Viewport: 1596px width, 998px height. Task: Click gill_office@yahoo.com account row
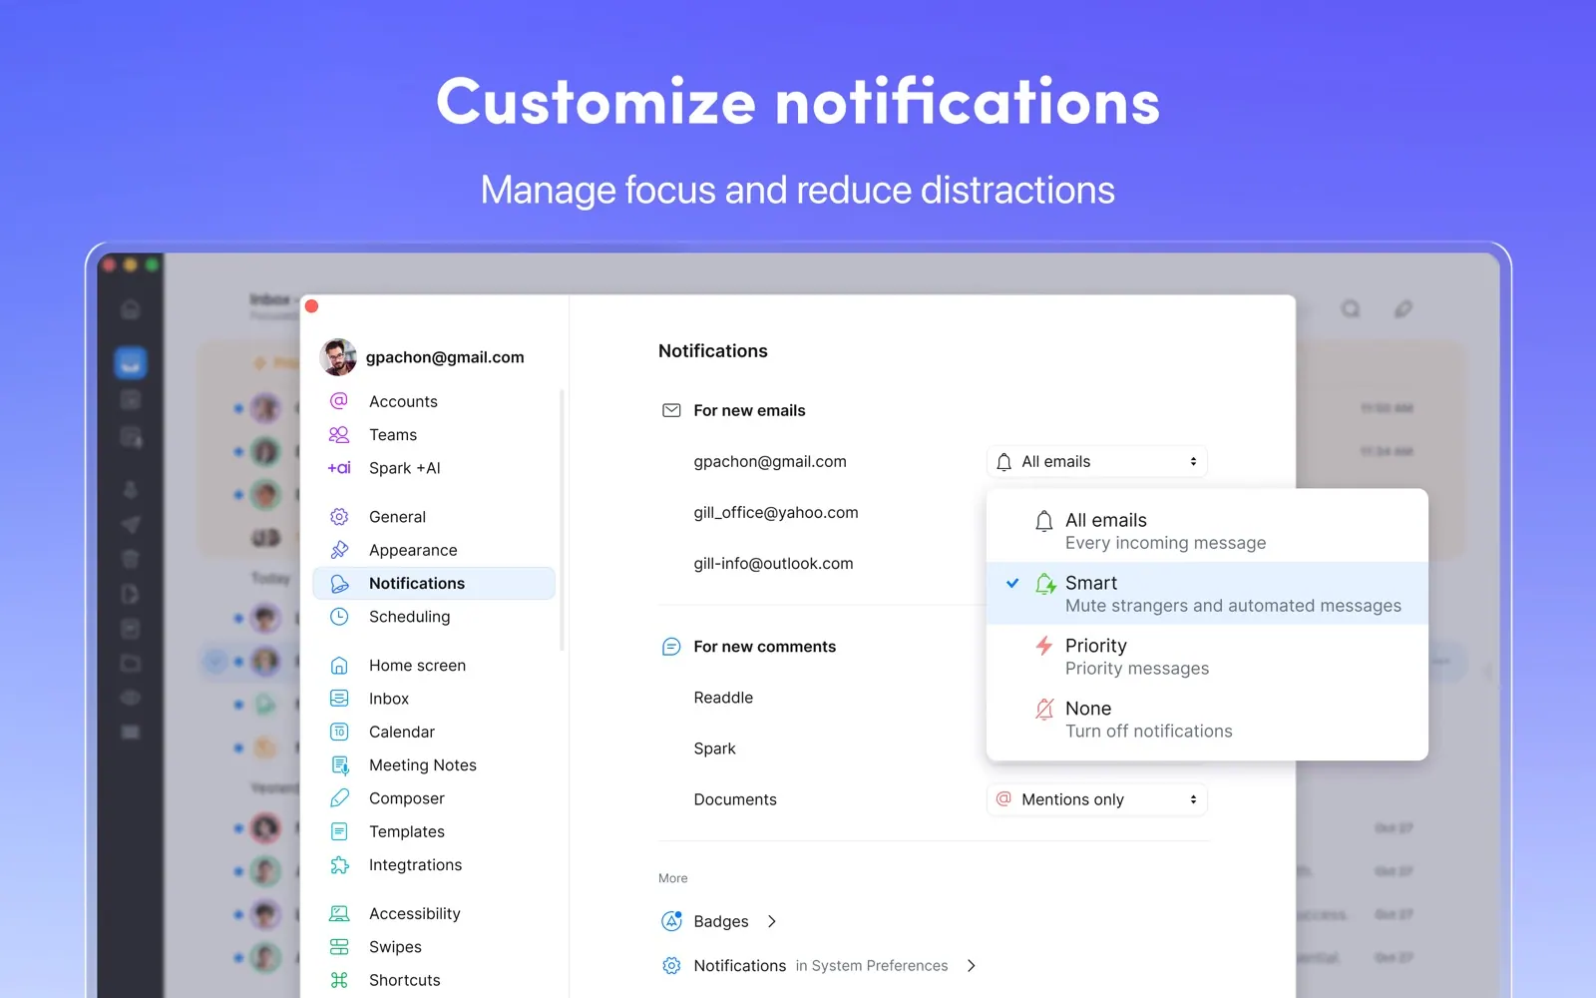pos(776,513)
